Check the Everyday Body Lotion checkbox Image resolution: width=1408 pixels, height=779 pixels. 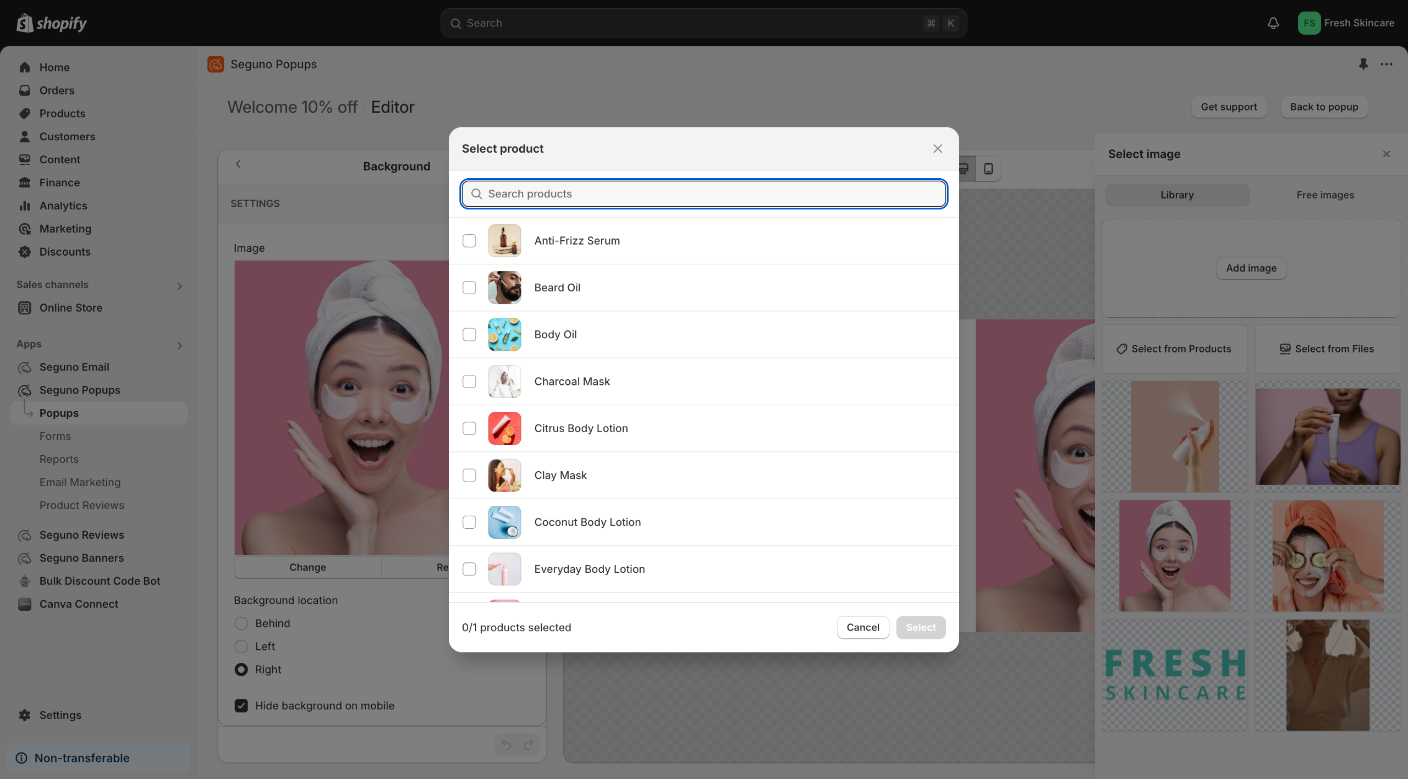(x=469, y=569)
